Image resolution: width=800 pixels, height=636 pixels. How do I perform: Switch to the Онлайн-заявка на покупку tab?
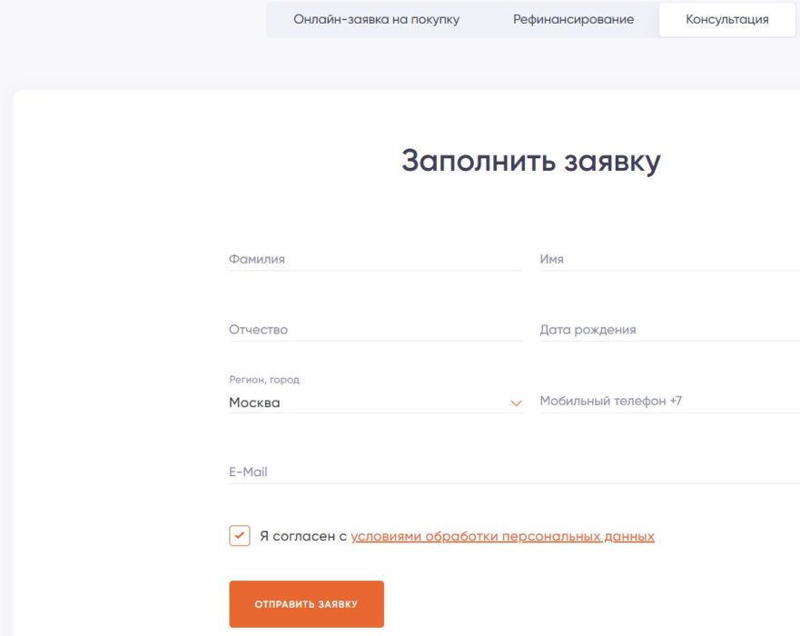(x=376, y=18)
